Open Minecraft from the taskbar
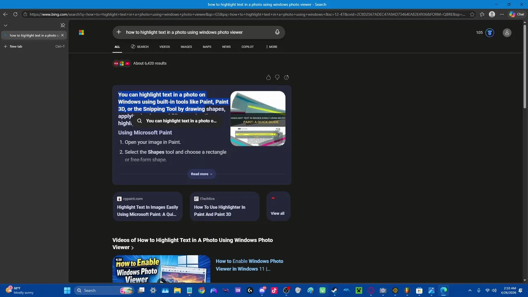Viewport: 528px width, 297px height. [358, 290]
